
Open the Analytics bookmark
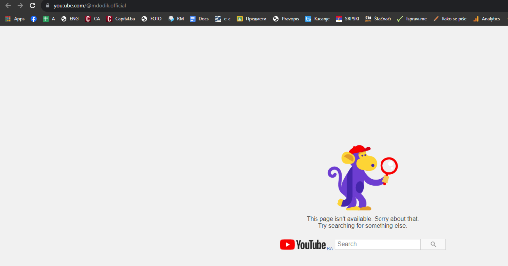486,19
